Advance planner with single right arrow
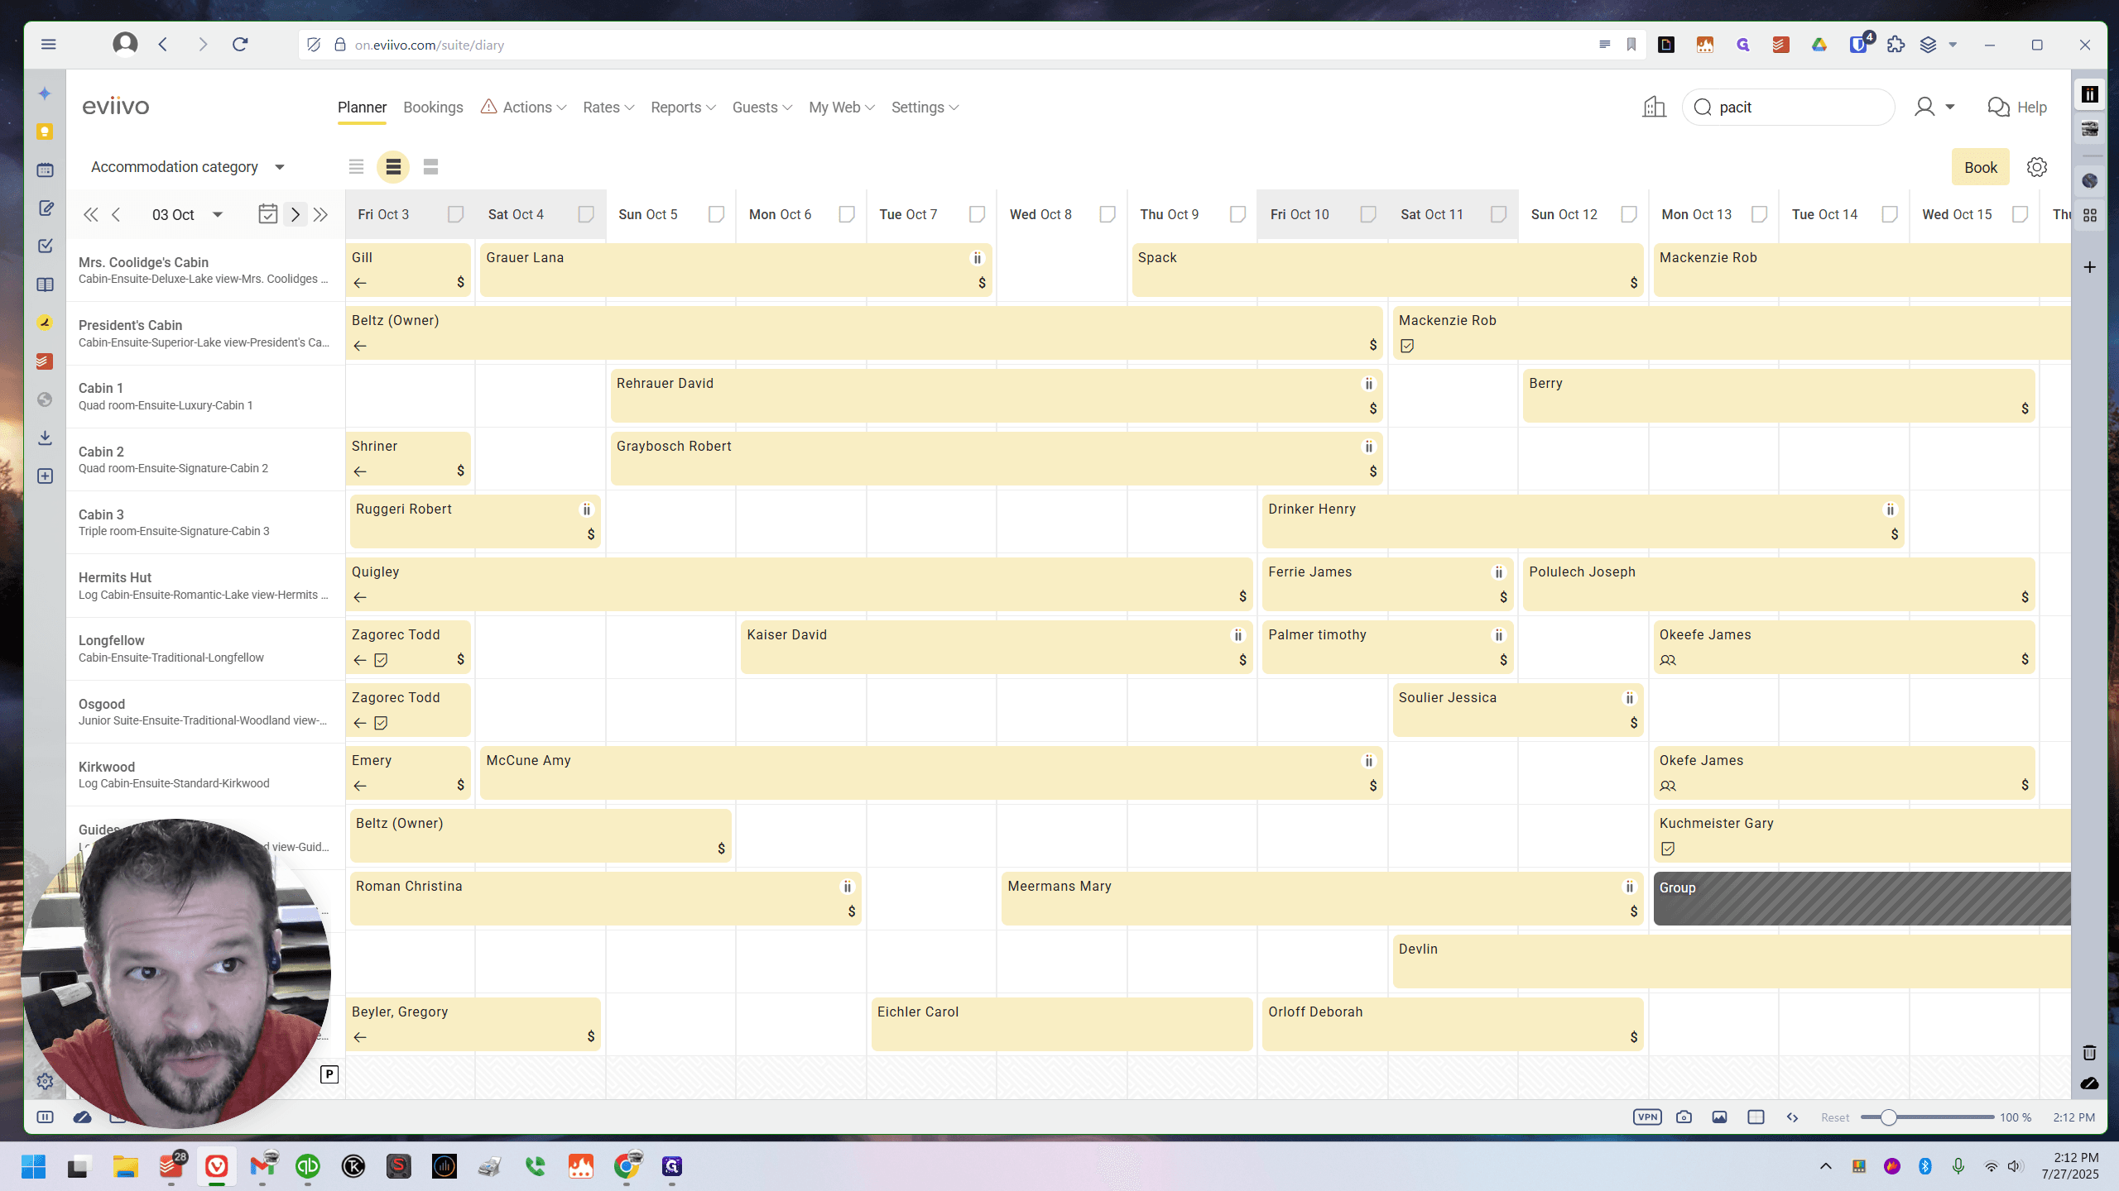Viewport: 2119px width, 1191px height. [x=295, y=215]
